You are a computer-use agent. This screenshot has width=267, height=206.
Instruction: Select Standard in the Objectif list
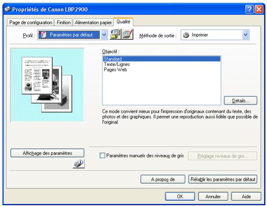coord(162,59)
